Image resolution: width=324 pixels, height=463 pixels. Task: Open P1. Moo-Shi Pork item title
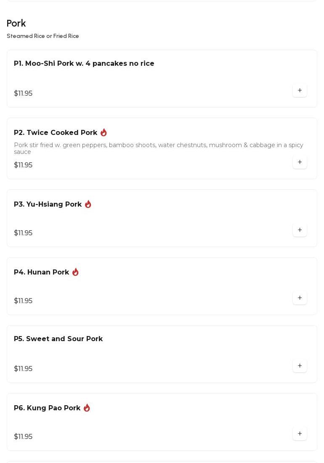point(84,64)
